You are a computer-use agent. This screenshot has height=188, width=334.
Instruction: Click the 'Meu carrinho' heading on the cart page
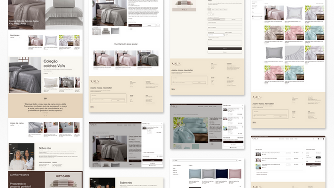tap(259, 149)
